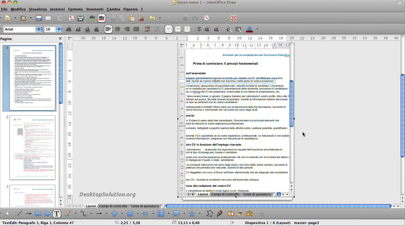Expand the font color dropdown arrow
This screenshot has height=226, width=405.
[257, 29]
